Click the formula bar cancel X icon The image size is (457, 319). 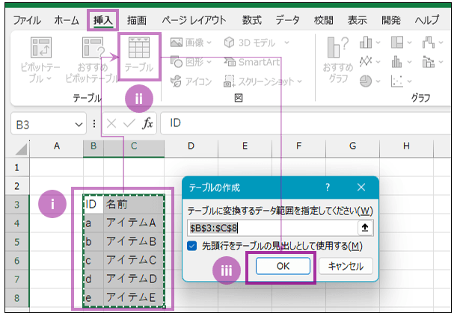[x=111, y=124]
